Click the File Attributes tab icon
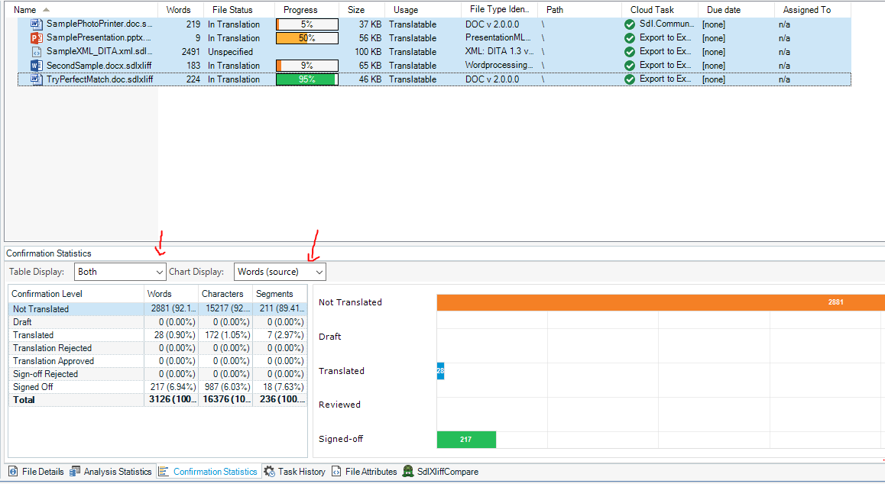 (x=336, y=472)
